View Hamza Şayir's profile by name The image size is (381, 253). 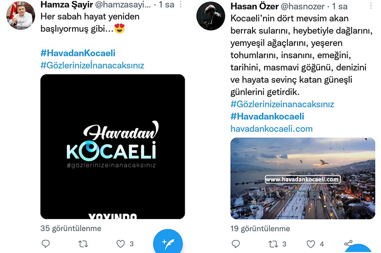point(66,4)
